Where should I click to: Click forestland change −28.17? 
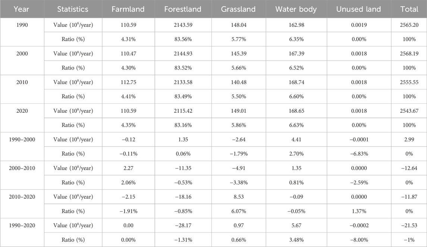tap(183, 225)
